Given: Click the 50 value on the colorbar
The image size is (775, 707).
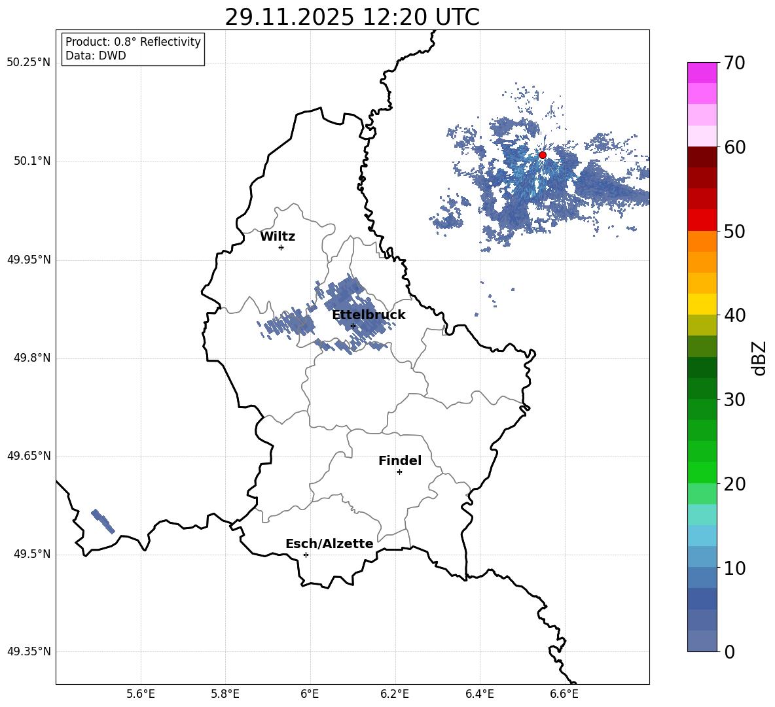Looking at the screenshot, I should point(734,231).
